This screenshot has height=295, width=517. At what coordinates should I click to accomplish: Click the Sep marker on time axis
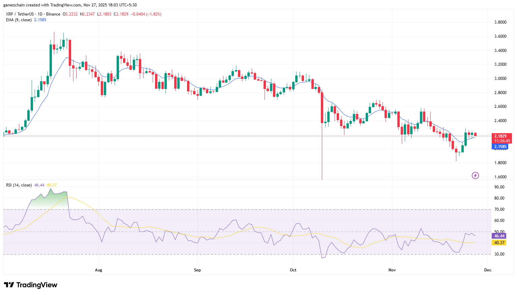[x=197, y=270]
